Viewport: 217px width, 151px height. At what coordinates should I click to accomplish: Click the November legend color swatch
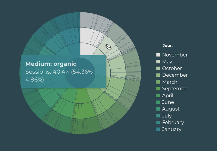[x=158, y=55]
